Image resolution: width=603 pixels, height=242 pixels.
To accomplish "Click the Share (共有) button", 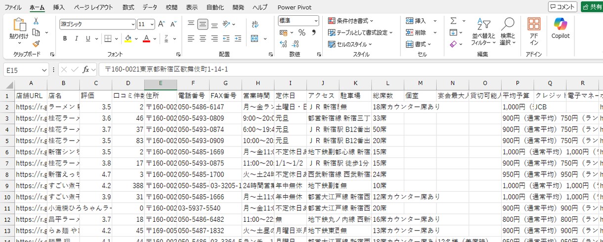I will 592,7.
